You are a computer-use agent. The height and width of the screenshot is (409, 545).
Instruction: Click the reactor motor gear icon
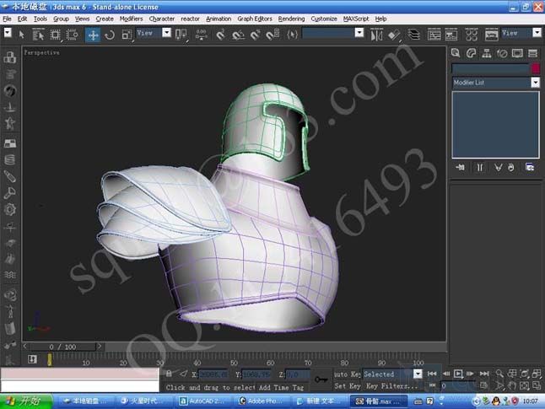pyautogui.click(x=10, y=209)
